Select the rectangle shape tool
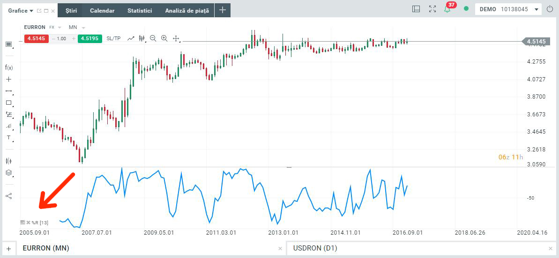 point(8,102)
